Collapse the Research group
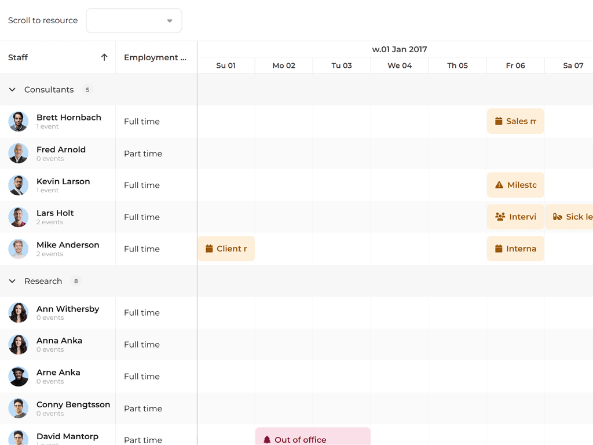 point(12,281)
